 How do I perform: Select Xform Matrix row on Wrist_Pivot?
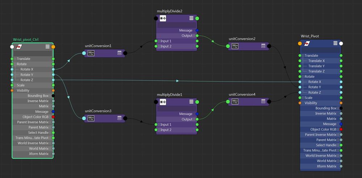(320, 166)
